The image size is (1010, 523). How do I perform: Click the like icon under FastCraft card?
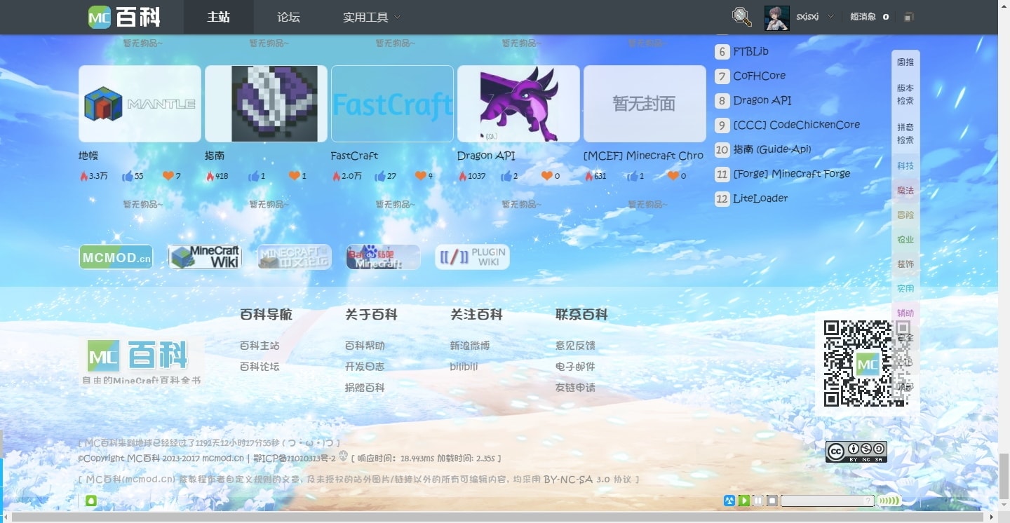[380, 176]
